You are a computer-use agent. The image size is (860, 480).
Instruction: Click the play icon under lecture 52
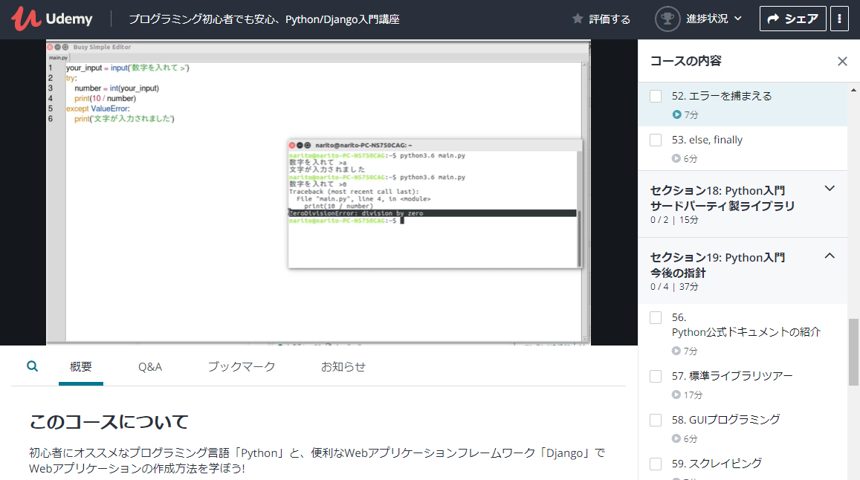(x=677, y=114)
